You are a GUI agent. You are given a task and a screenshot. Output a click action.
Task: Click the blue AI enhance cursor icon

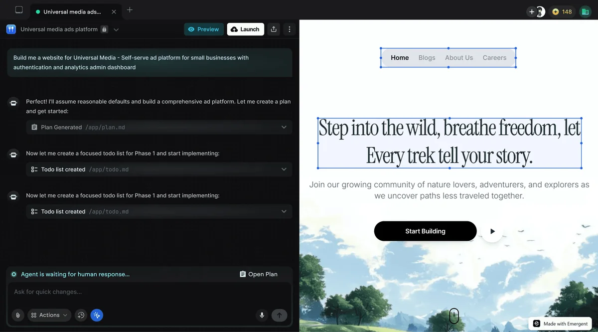coord(97,315)
